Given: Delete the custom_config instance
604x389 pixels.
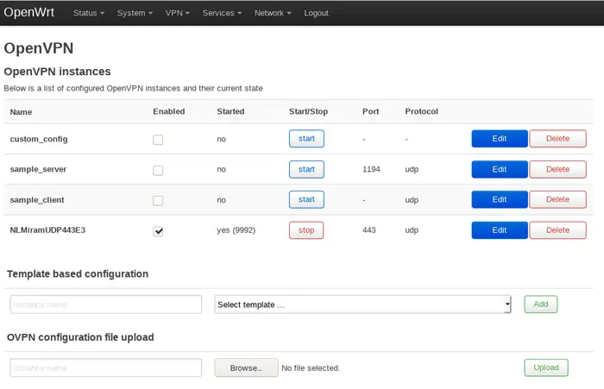Looking at the screenshot, I should tap(557, 139).
